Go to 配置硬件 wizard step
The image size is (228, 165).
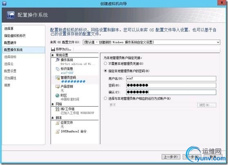10,43
